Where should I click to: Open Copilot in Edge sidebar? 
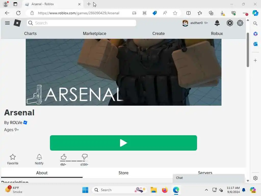(255, 13)
